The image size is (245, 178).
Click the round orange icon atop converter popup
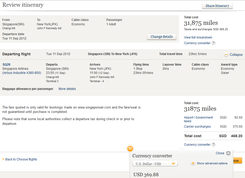130,149
